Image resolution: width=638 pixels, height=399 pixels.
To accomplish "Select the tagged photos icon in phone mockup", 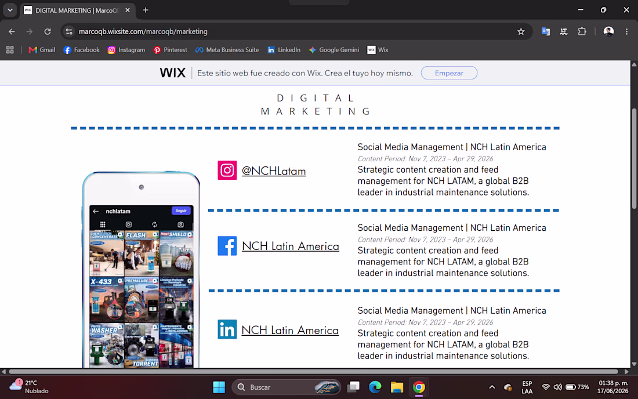I will 180,224.
